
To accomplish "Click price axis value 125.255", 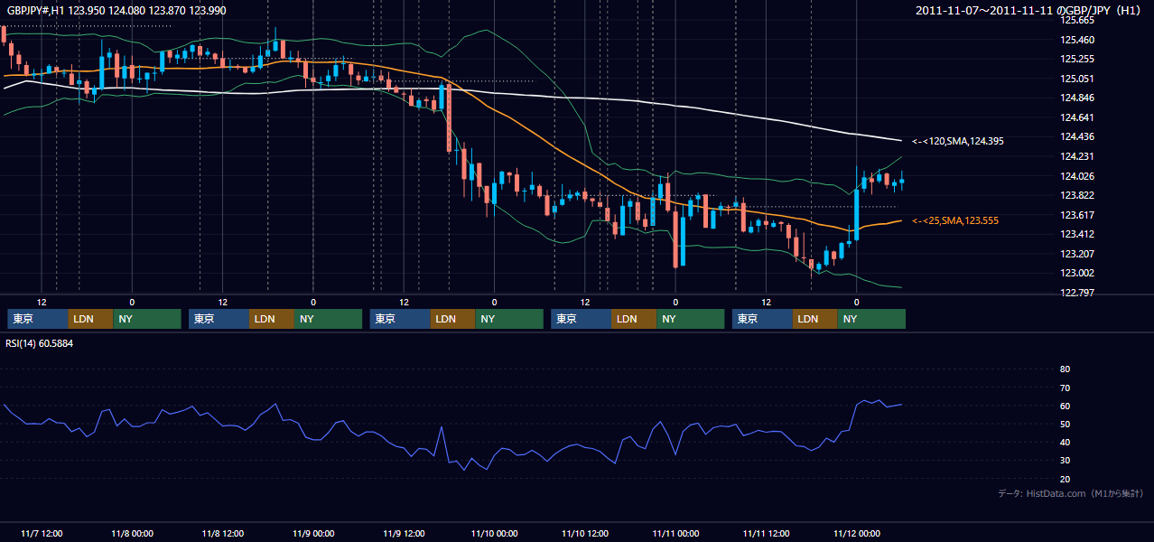I will point(1076,59).
